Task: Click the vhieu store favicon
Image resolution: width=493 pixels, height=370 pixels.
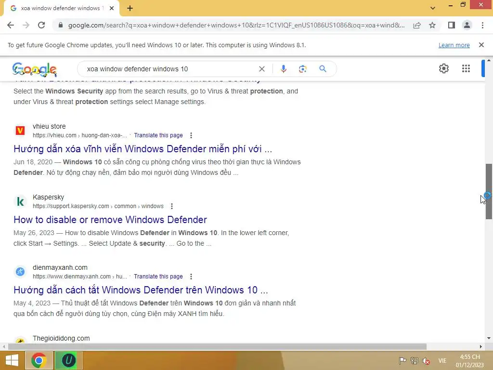Action: tap(20, 130)
